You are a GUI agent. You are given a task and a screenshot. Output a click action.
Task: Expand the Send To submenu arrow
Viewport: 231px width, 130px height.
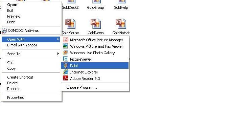point(58,54)
